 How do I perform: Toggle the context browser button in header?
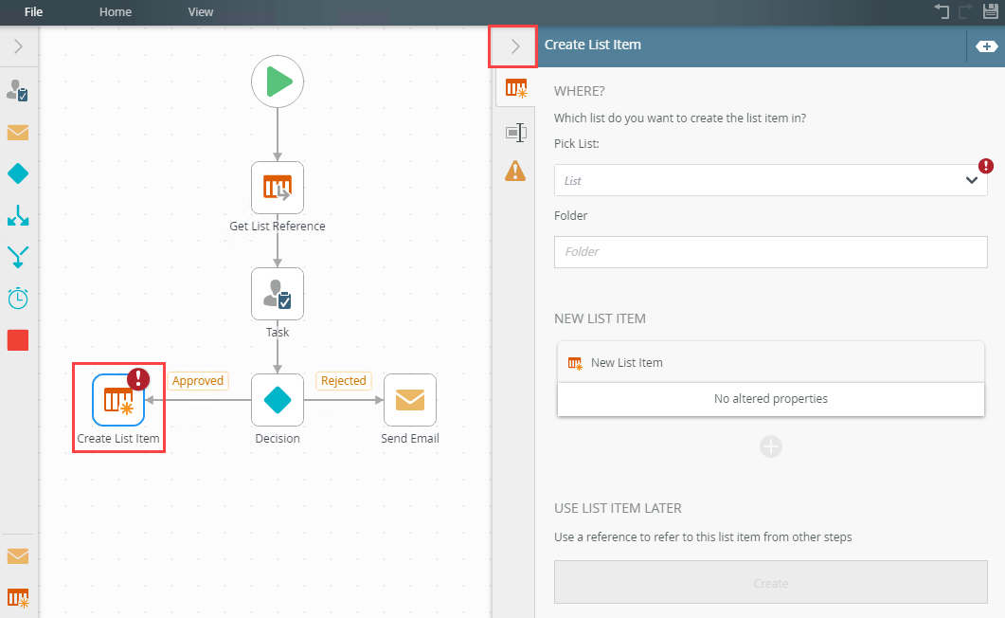tap(986, 46)
